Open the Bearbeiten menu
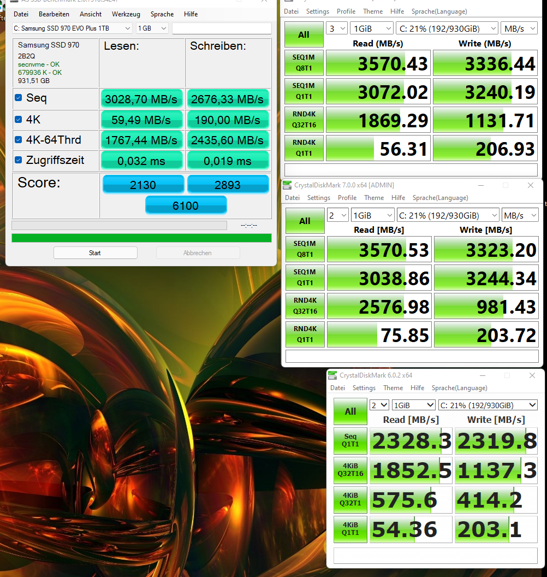 [54, 14]
